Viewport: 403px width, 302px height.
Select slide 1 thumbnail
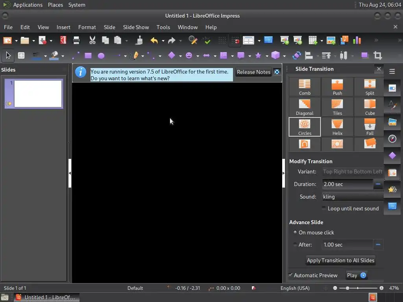click(x=34, y=94)
